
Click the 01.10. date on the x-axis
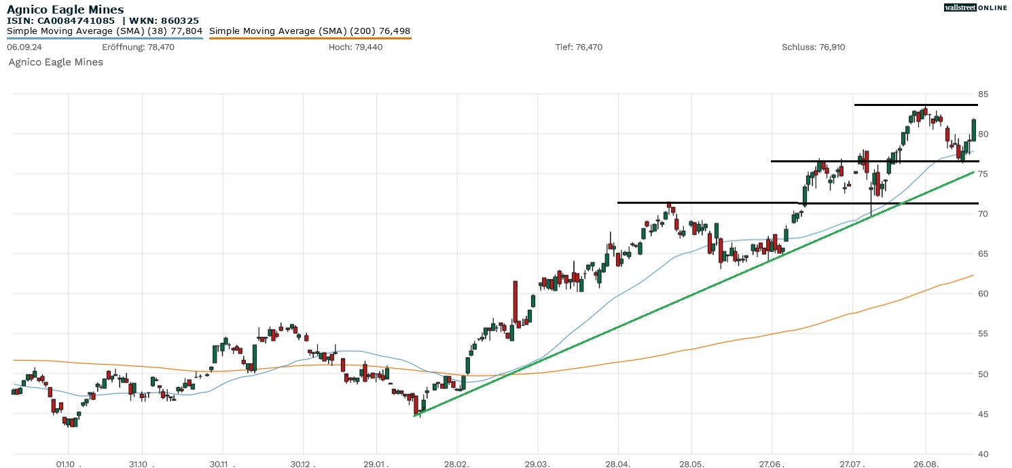point(69,464)
